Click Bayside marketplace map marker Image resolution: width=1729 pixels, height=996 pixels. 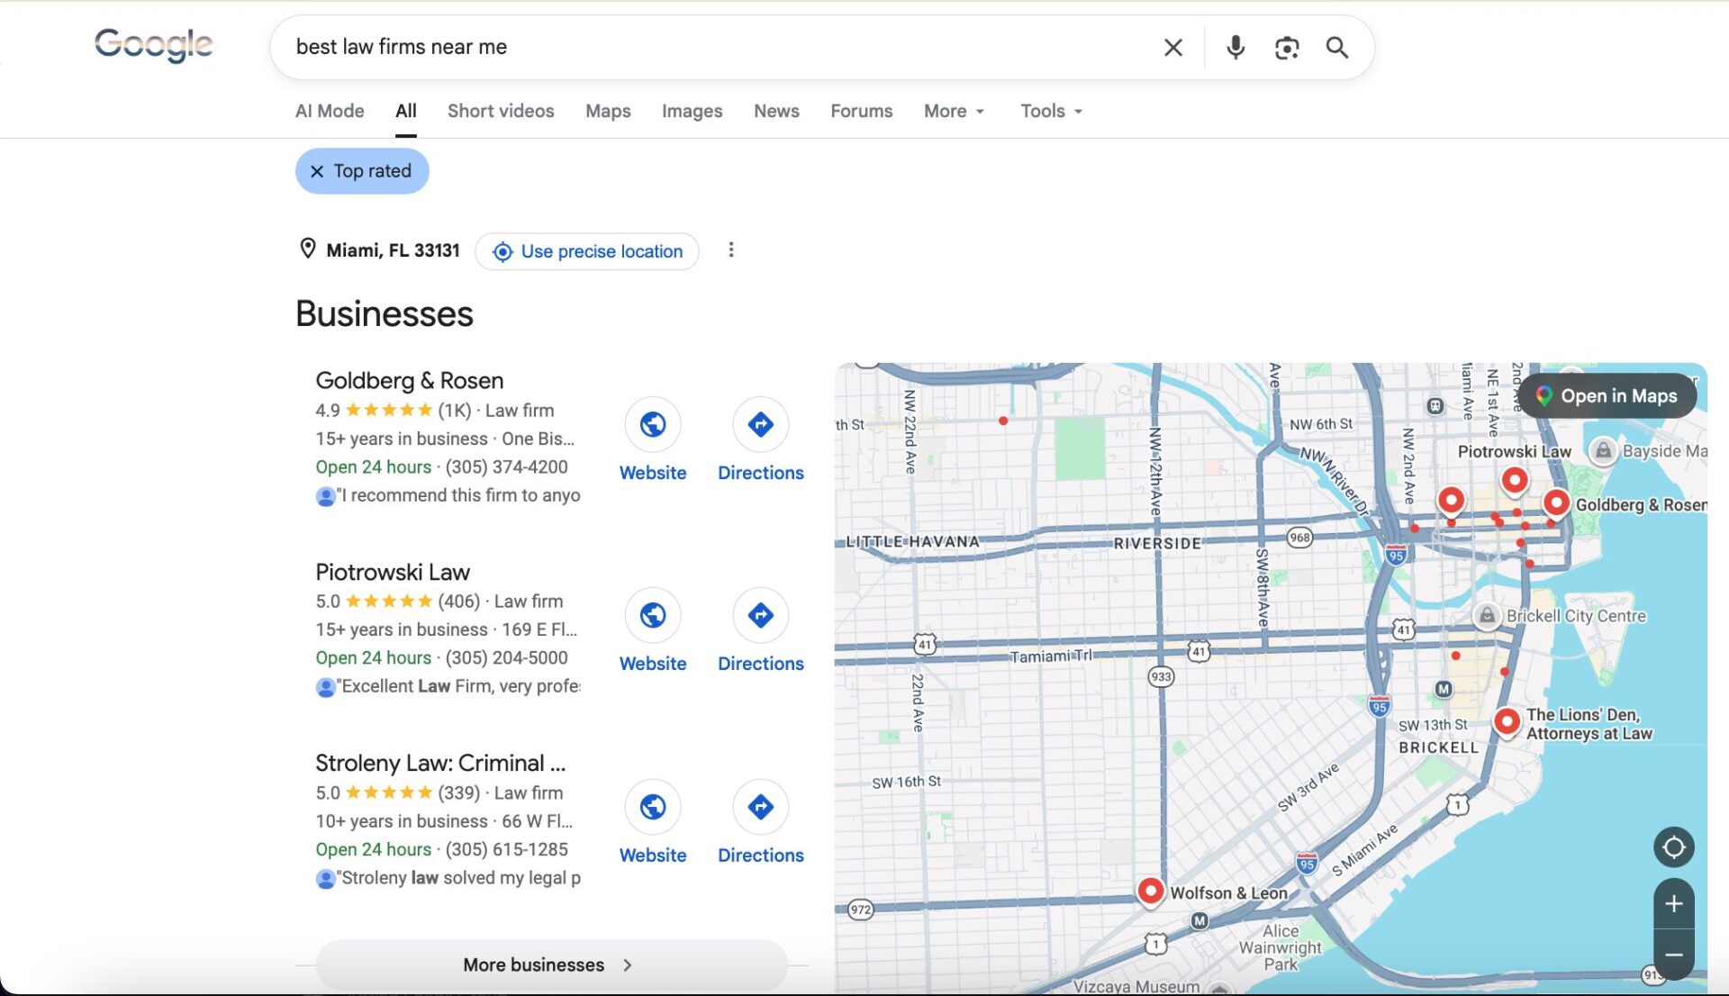pos(1603,450)
